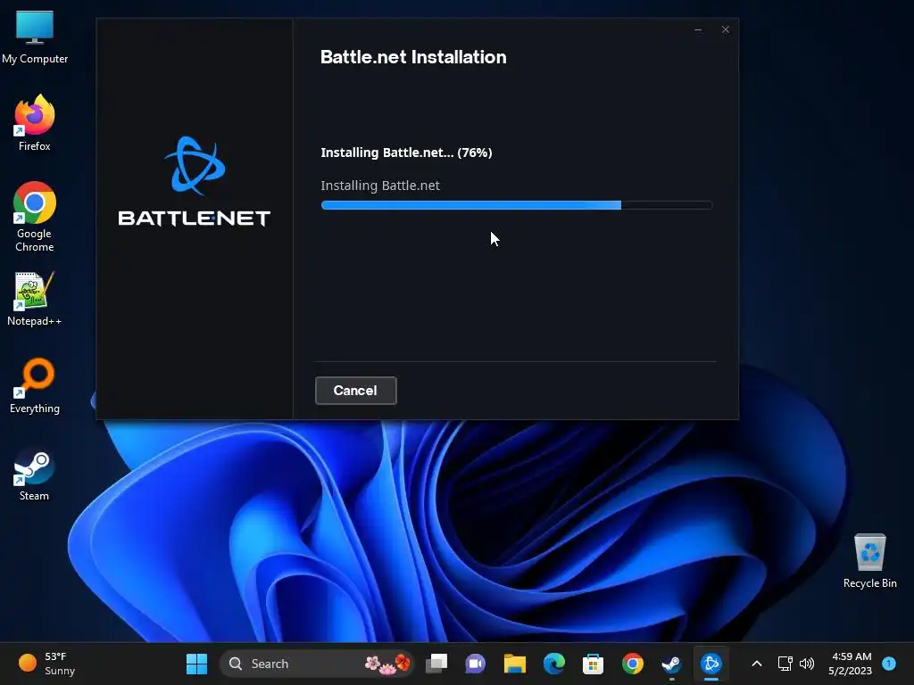Open File Explorer from the taskbar
The image size is (914, 685).
point(515,664)
